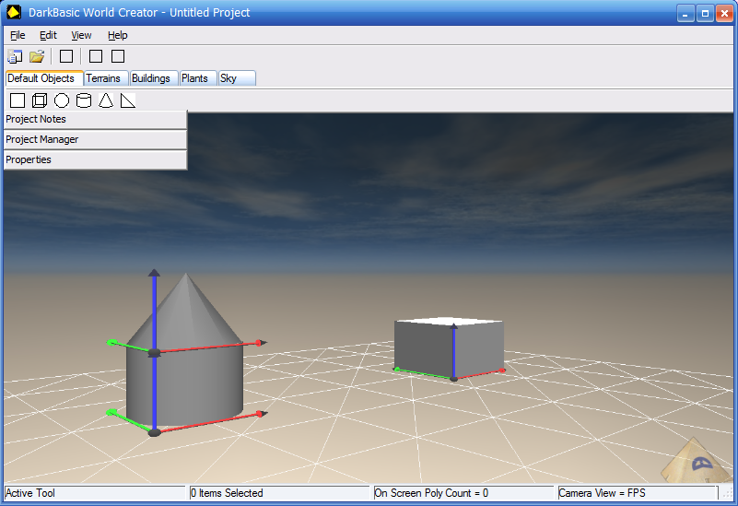Click the window resize grip in status bar
Viewport: 738px width, 506px height.
tap(729, 494)
